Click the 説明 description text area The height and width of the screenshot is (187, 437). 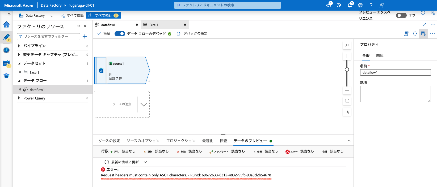[395, 94]
